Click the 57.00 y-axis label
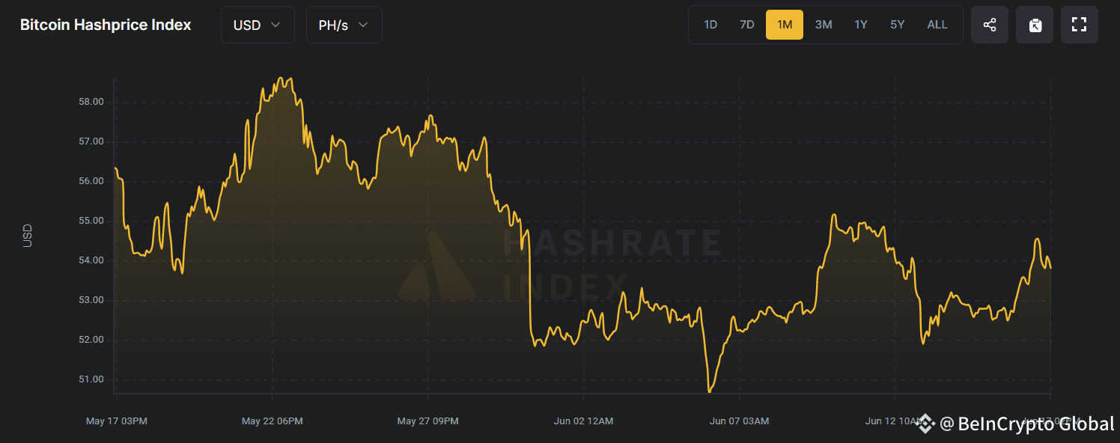The width and height of the screenshot is (1120, 443). point(91,141)
